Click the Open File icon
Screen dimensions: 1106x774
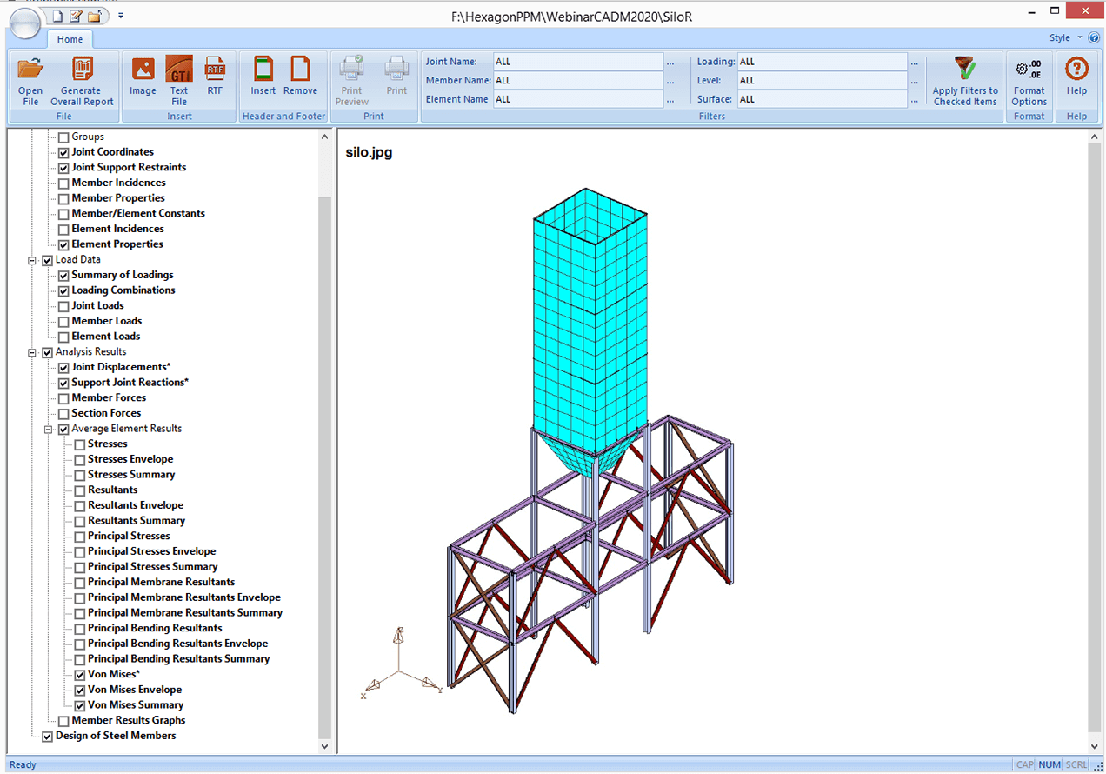[30, 70]
